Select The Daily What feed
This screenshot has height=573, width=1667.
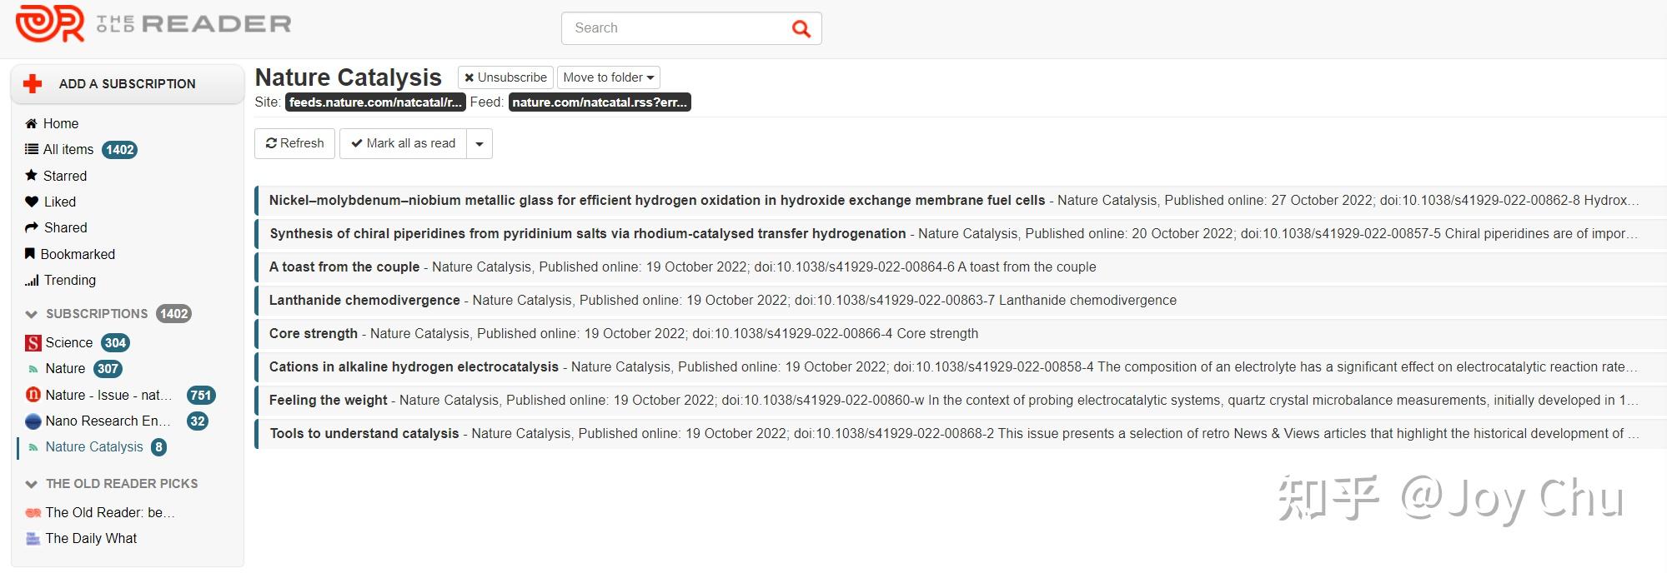[91, 538]
